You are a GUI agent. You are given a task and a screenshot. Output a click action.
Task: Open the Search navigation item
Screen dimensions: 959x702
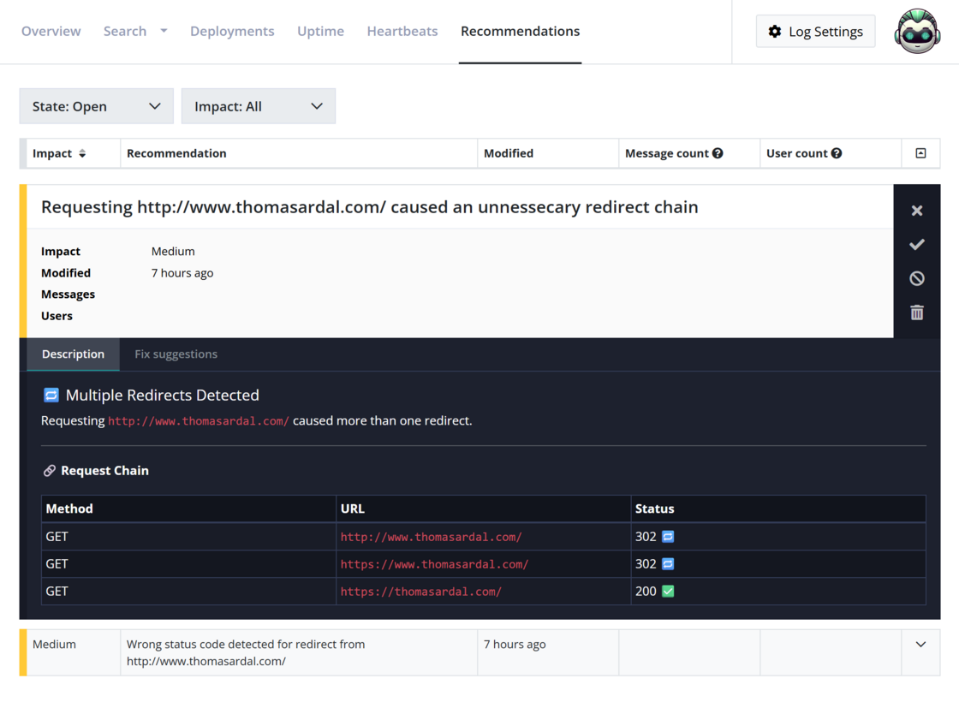(x=125, y=31)
